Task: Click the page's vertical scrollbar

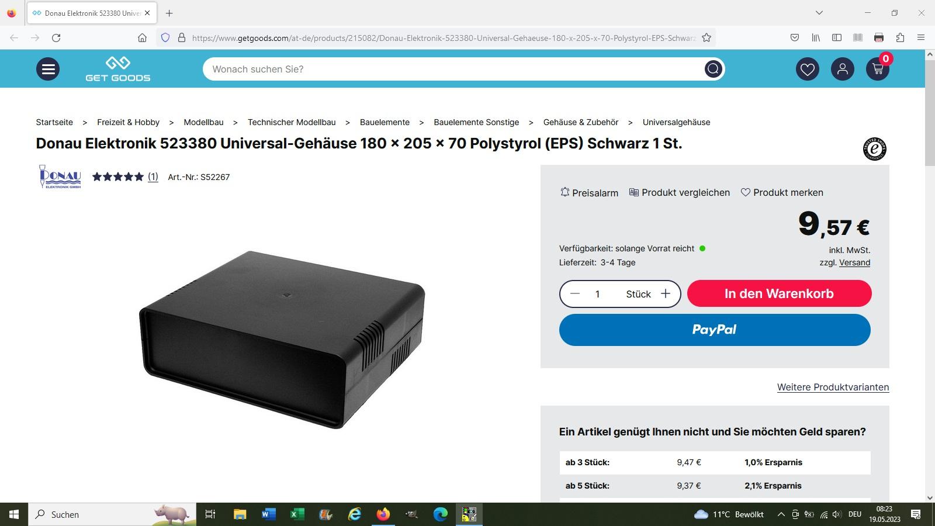Action: click(930, 275)
